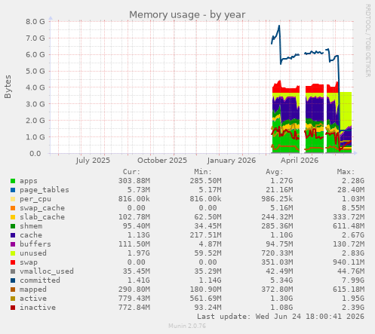This screenshot has width=375, height=334.
Task: Click the 'Cur:' column header
Action: tap(131, 172)
